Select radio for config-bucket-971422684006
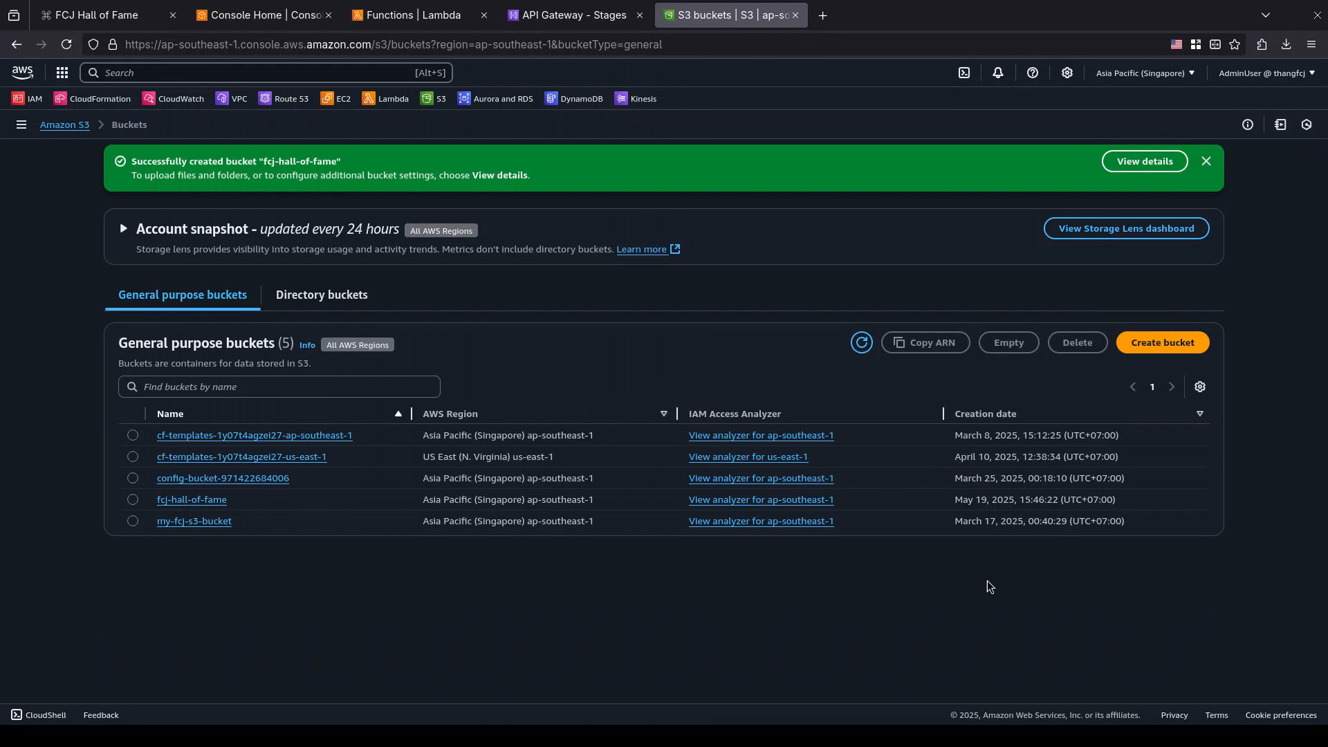 [133, 478]
